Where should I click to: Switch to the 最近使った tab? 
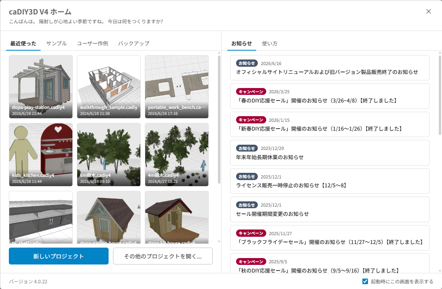(x=23, y=43)
